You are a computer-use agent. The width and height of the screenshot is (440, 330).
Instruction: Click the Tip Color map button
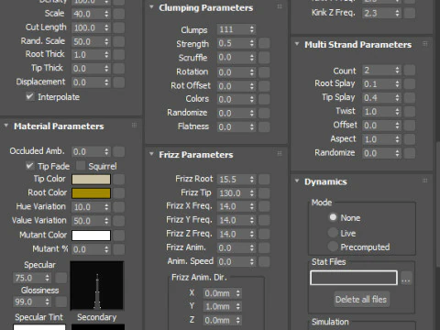coord(119,180)
